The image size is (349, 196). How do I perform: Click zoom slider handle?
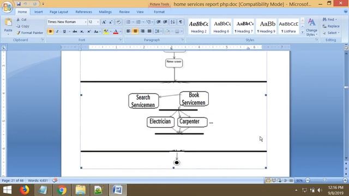click(324, 180)
